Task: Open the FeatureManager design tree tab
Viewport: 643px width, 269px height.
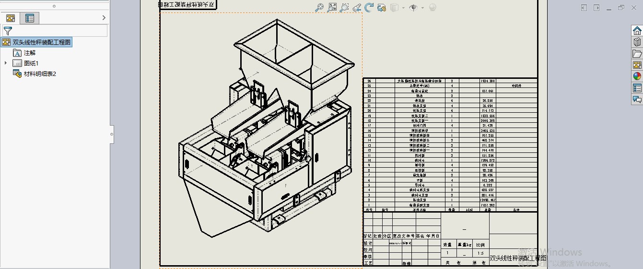Action: coord(10,18)
